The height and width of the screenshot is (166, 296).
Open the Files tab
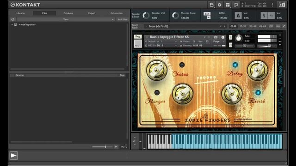pyautogui.click(x=44, y=13)
